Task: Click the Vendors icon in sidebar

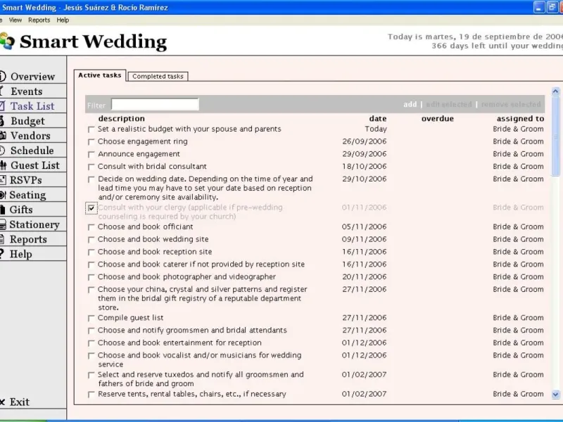Action: 3,136
